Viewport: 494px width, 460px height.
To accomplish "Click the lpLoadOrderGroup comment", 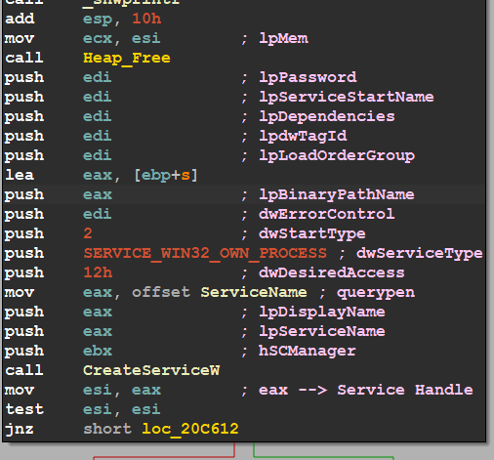I will [x=337, y=155].
